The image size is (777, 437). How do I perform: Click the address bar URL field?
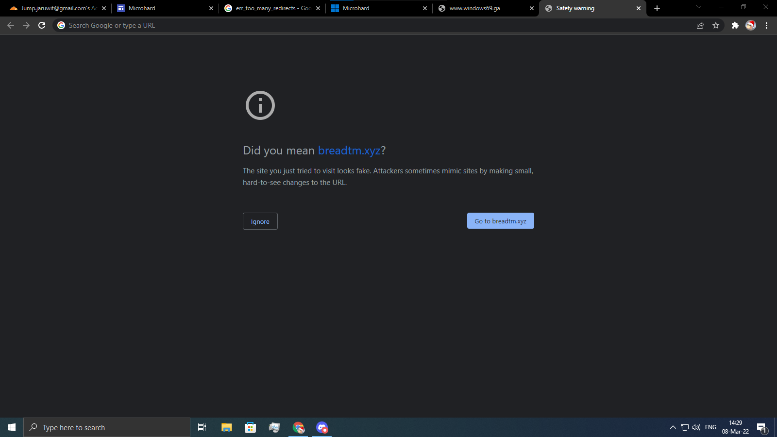[340, 25]
